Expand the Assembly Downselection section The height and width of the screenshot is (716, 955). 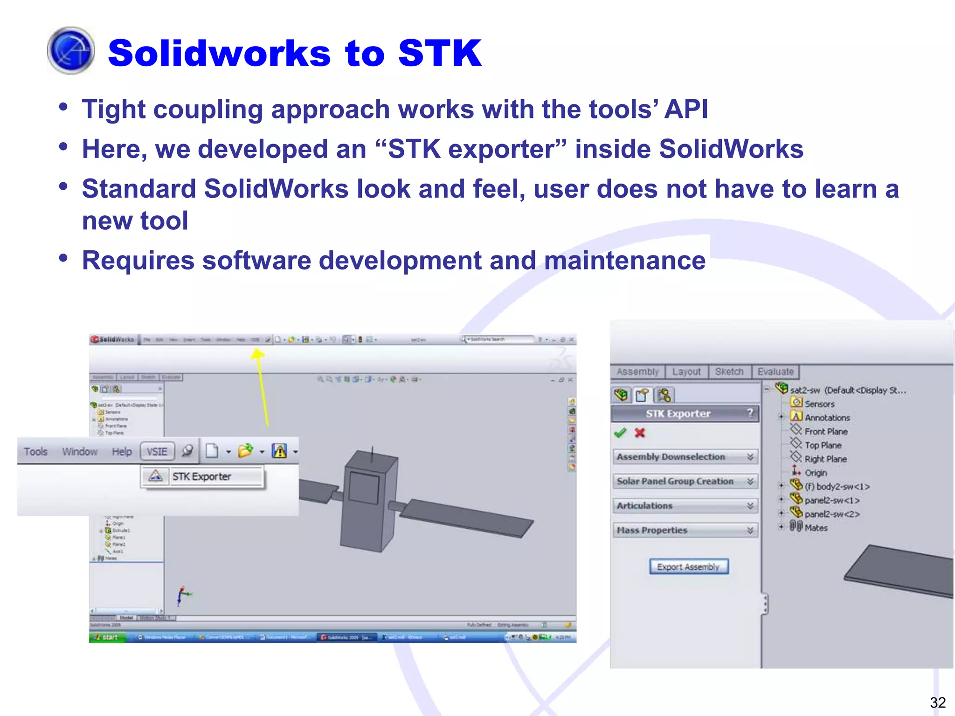point(685,457)
